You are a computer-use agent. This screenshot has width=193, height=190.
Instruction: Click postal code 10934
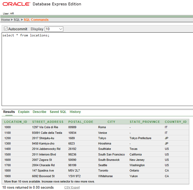click(72, 133)
